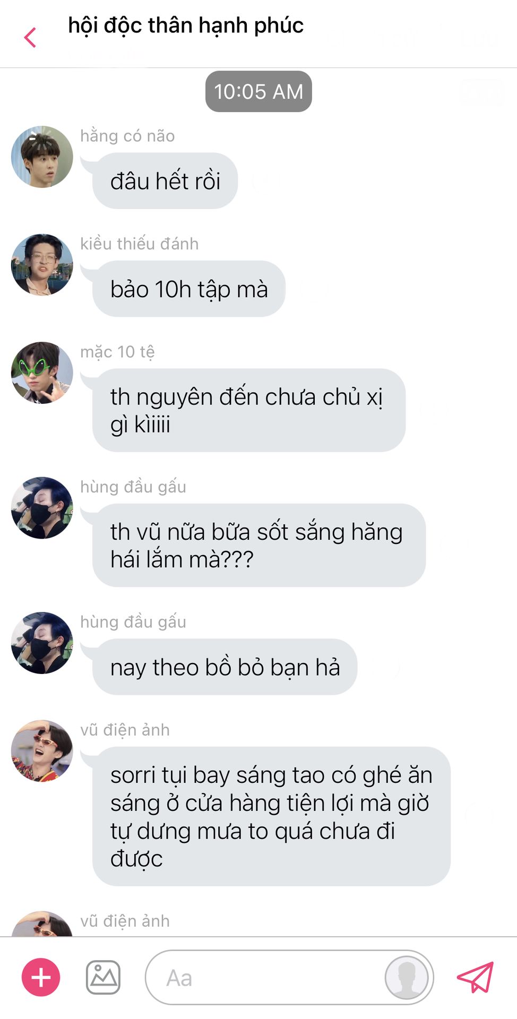This screenshot has width=517, height=1019.
Task: Open the photo gallery icon
Action: coord(103,977)
